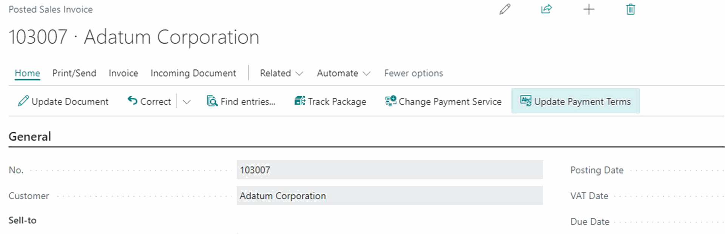The height and width of the screenshot is (234, 725).
Task: Click the Customer field Adatum Corporation
Action: 390,196
